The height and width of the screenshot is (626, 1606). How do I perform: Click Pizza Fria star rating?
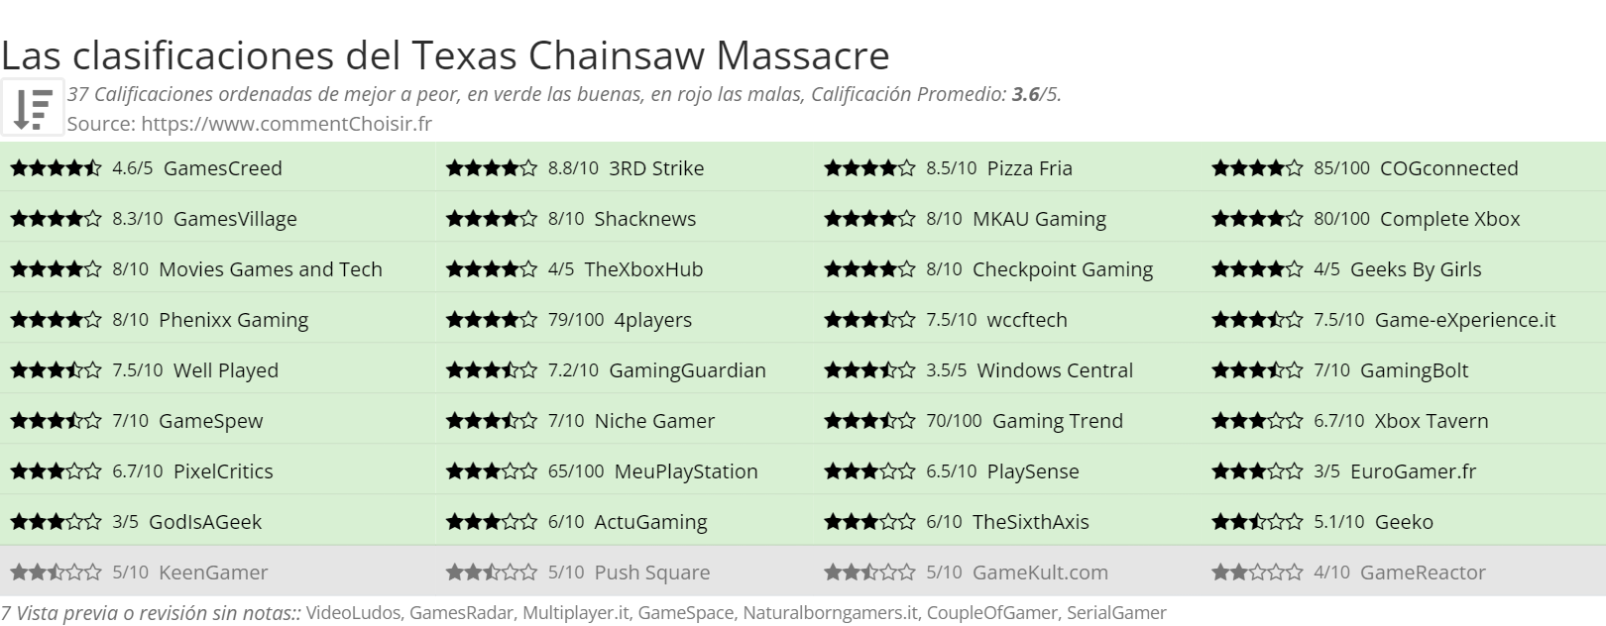(x=869, y=168)
